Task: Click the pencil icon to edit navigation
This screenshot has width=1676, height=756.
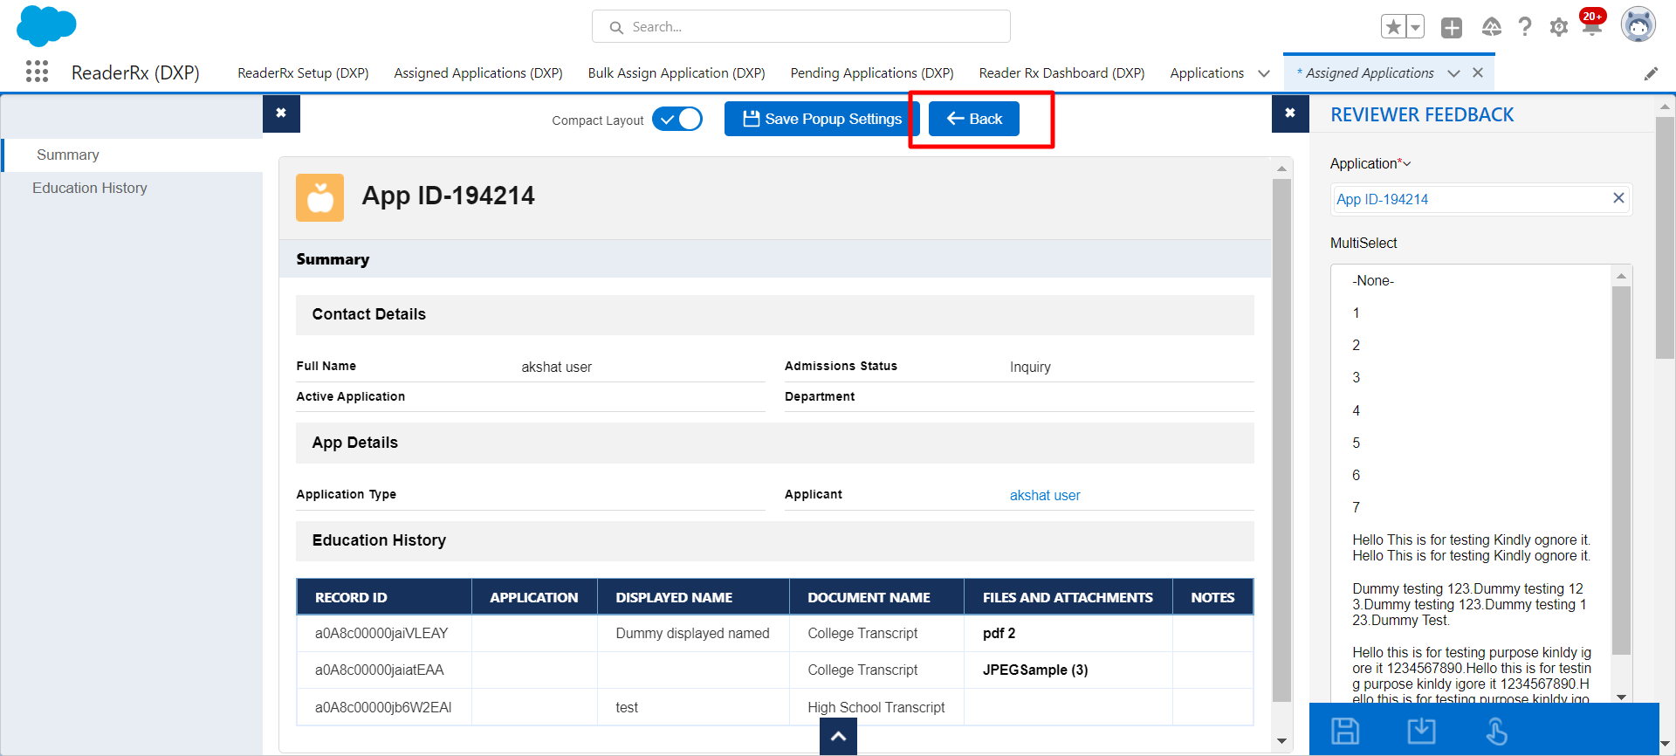Action: (1651, 73)
